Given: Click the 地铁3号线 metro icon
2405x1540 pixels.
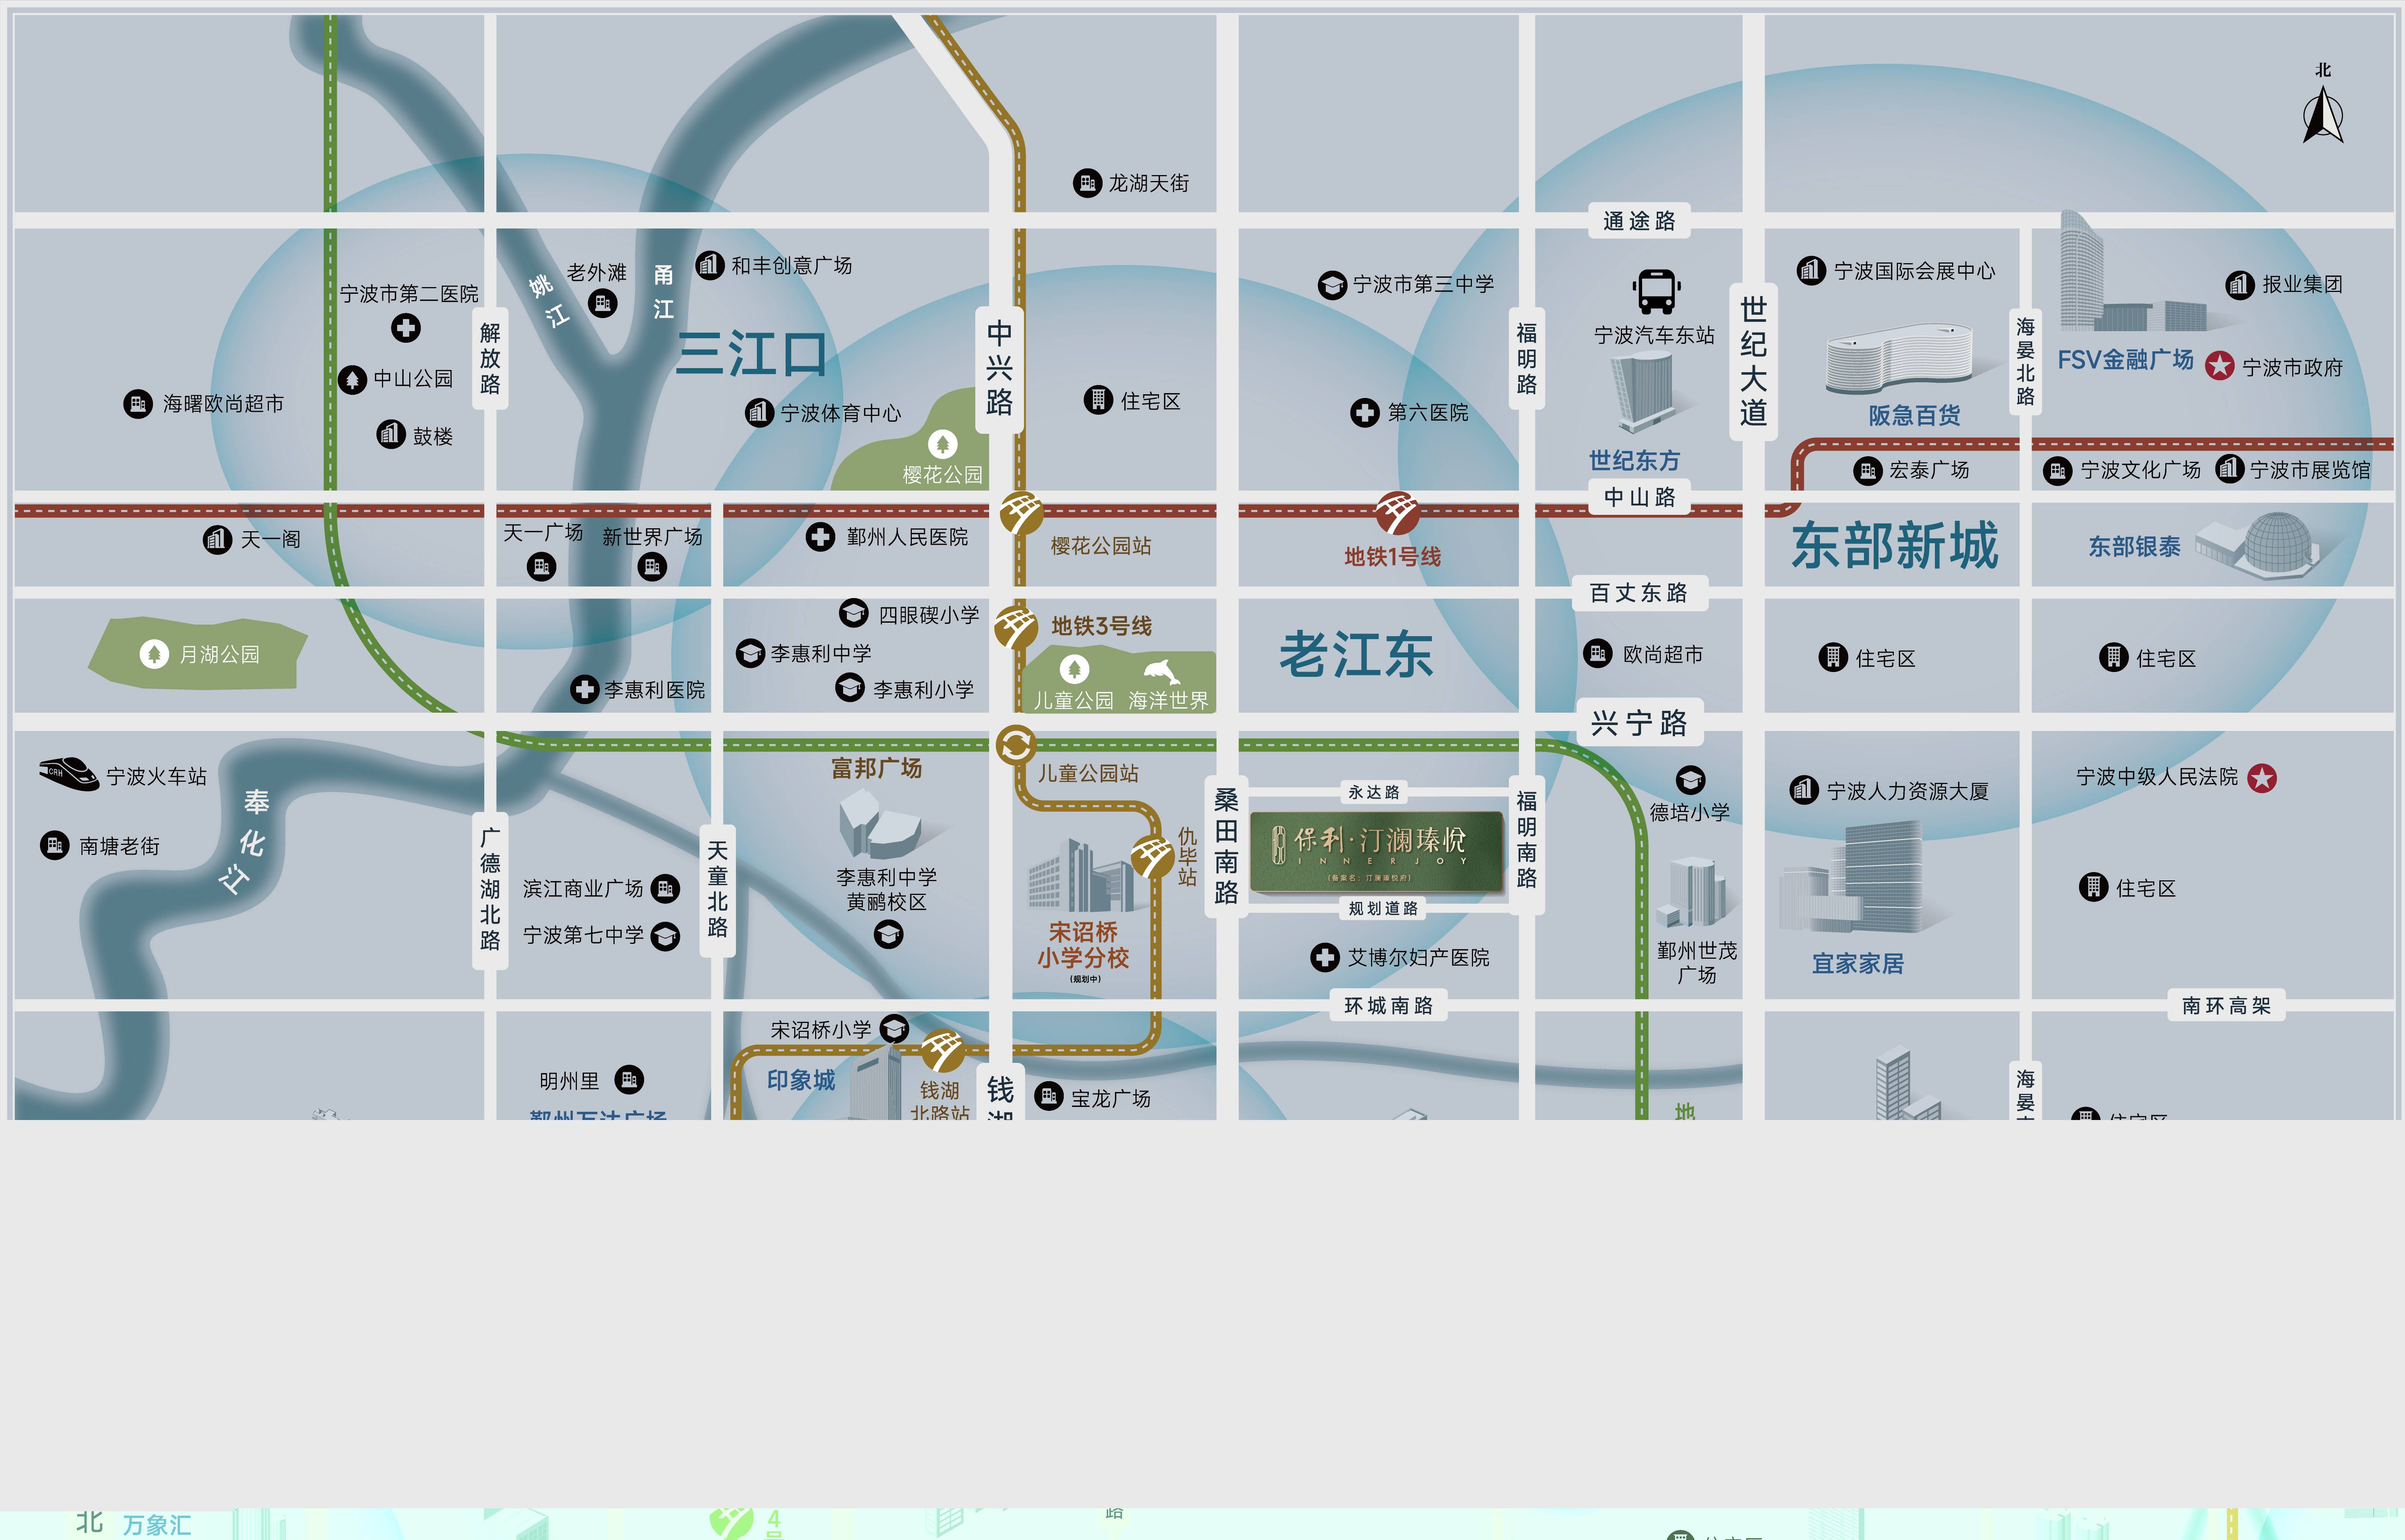Looking at the screenshot, I should pos(1016,628).
